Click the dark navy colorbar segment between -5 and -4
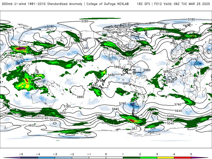Viewport: 212px width, 159px height. pos(29,158)
